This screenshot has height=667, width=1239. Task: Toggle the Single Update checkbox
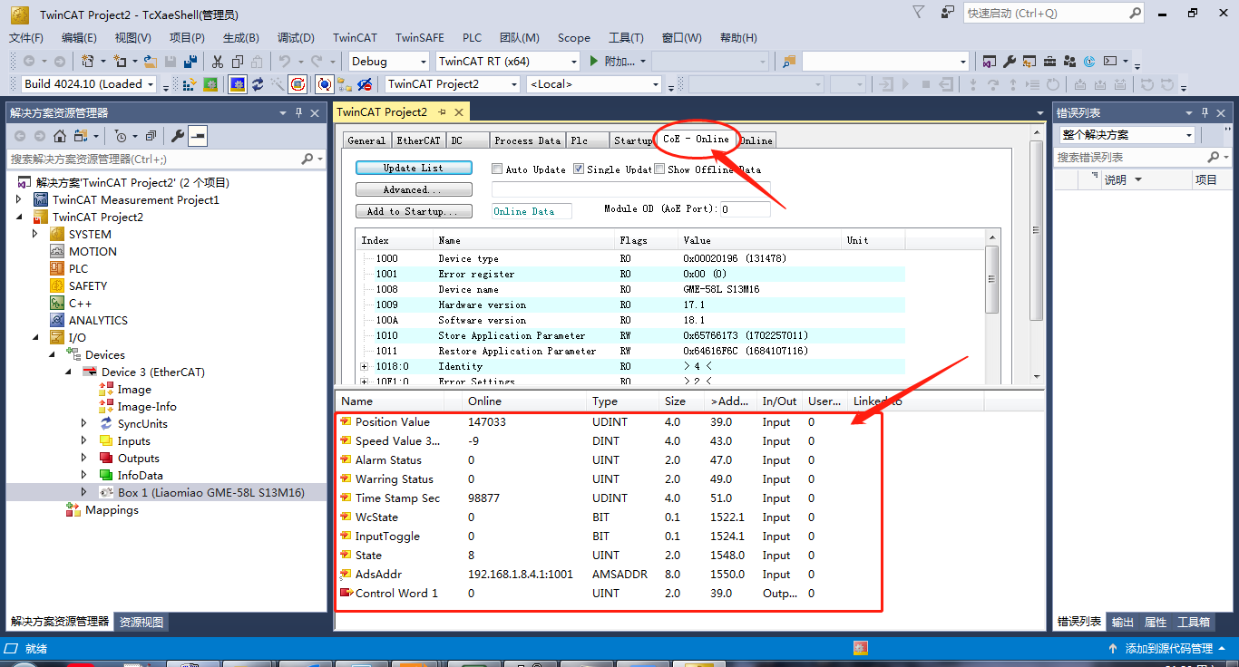[x=579, y=169]
